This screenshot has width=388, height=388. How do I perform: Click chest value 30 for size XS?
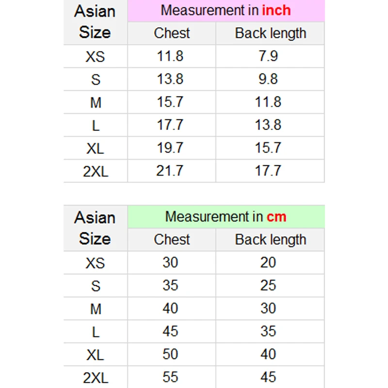click(x=170, y=262)
